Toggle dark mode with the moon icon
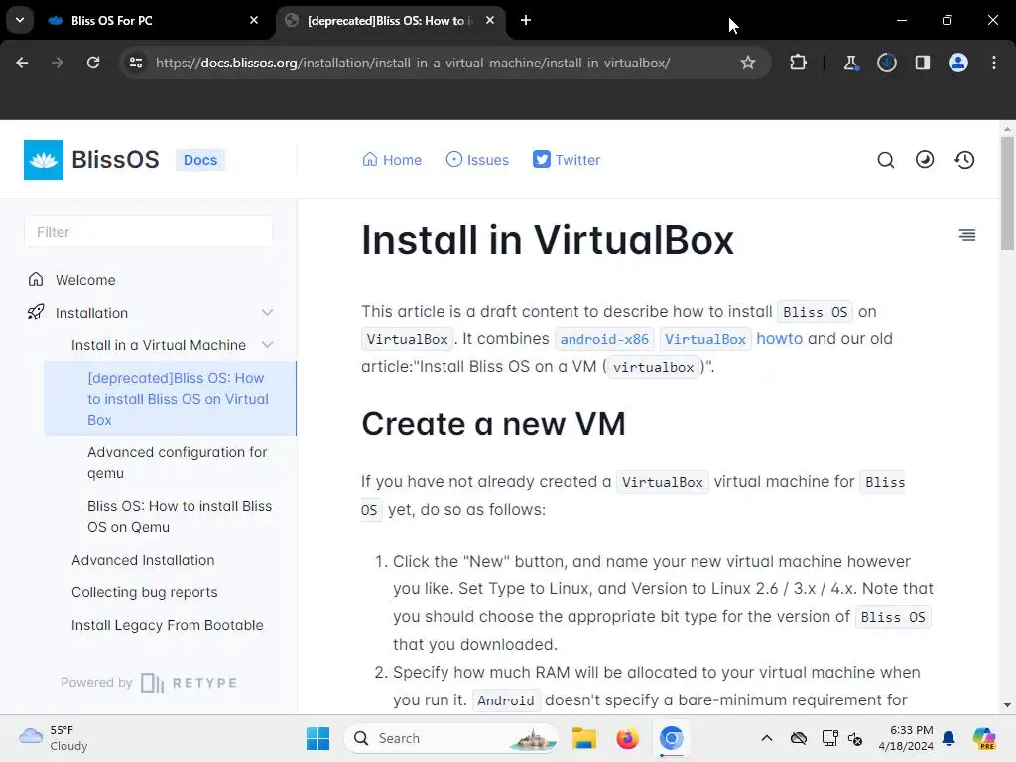 coord(925,160)
